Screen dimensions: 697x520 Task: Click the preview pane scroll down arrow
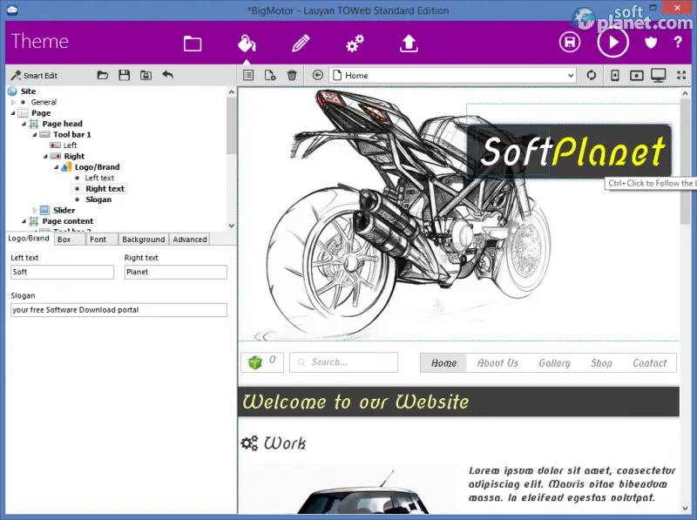click(x=685, y=509)
